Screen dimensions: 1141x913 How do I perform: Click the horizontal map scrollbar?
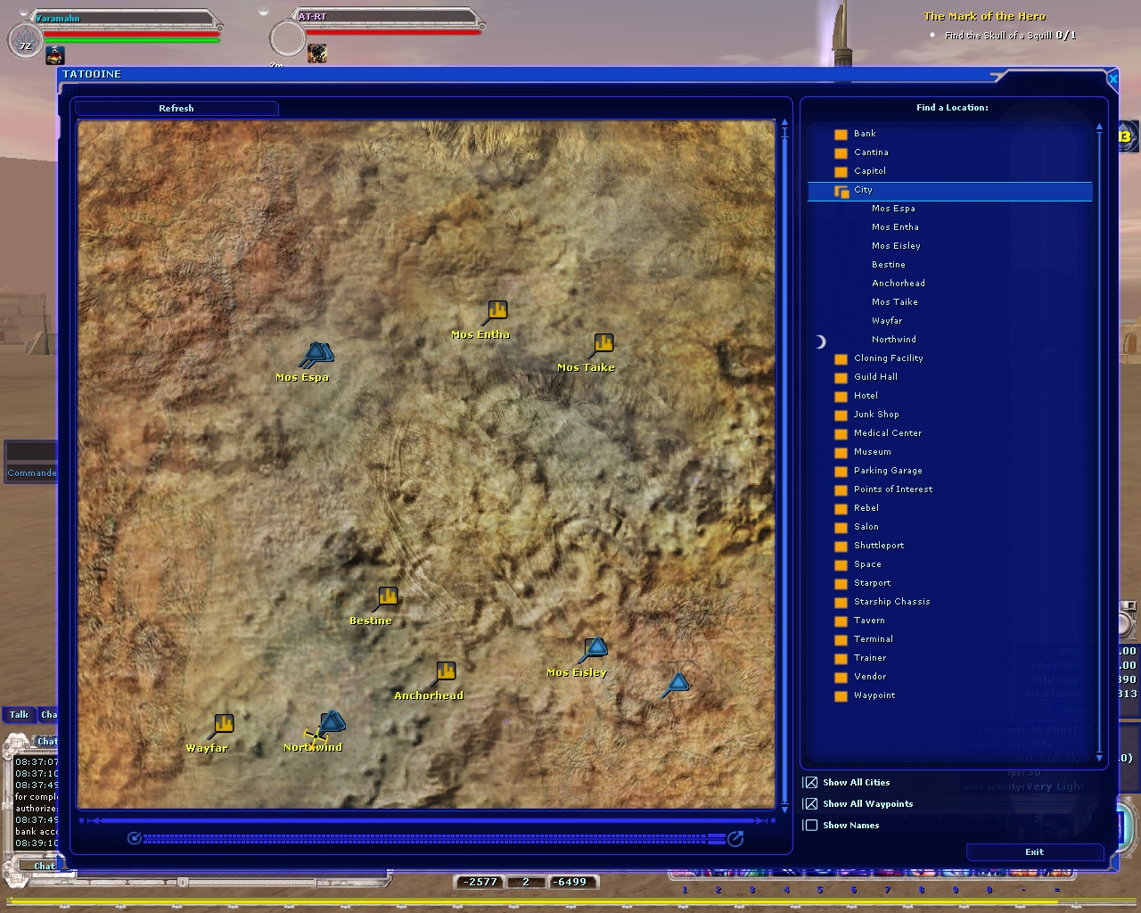click(428, 820)
